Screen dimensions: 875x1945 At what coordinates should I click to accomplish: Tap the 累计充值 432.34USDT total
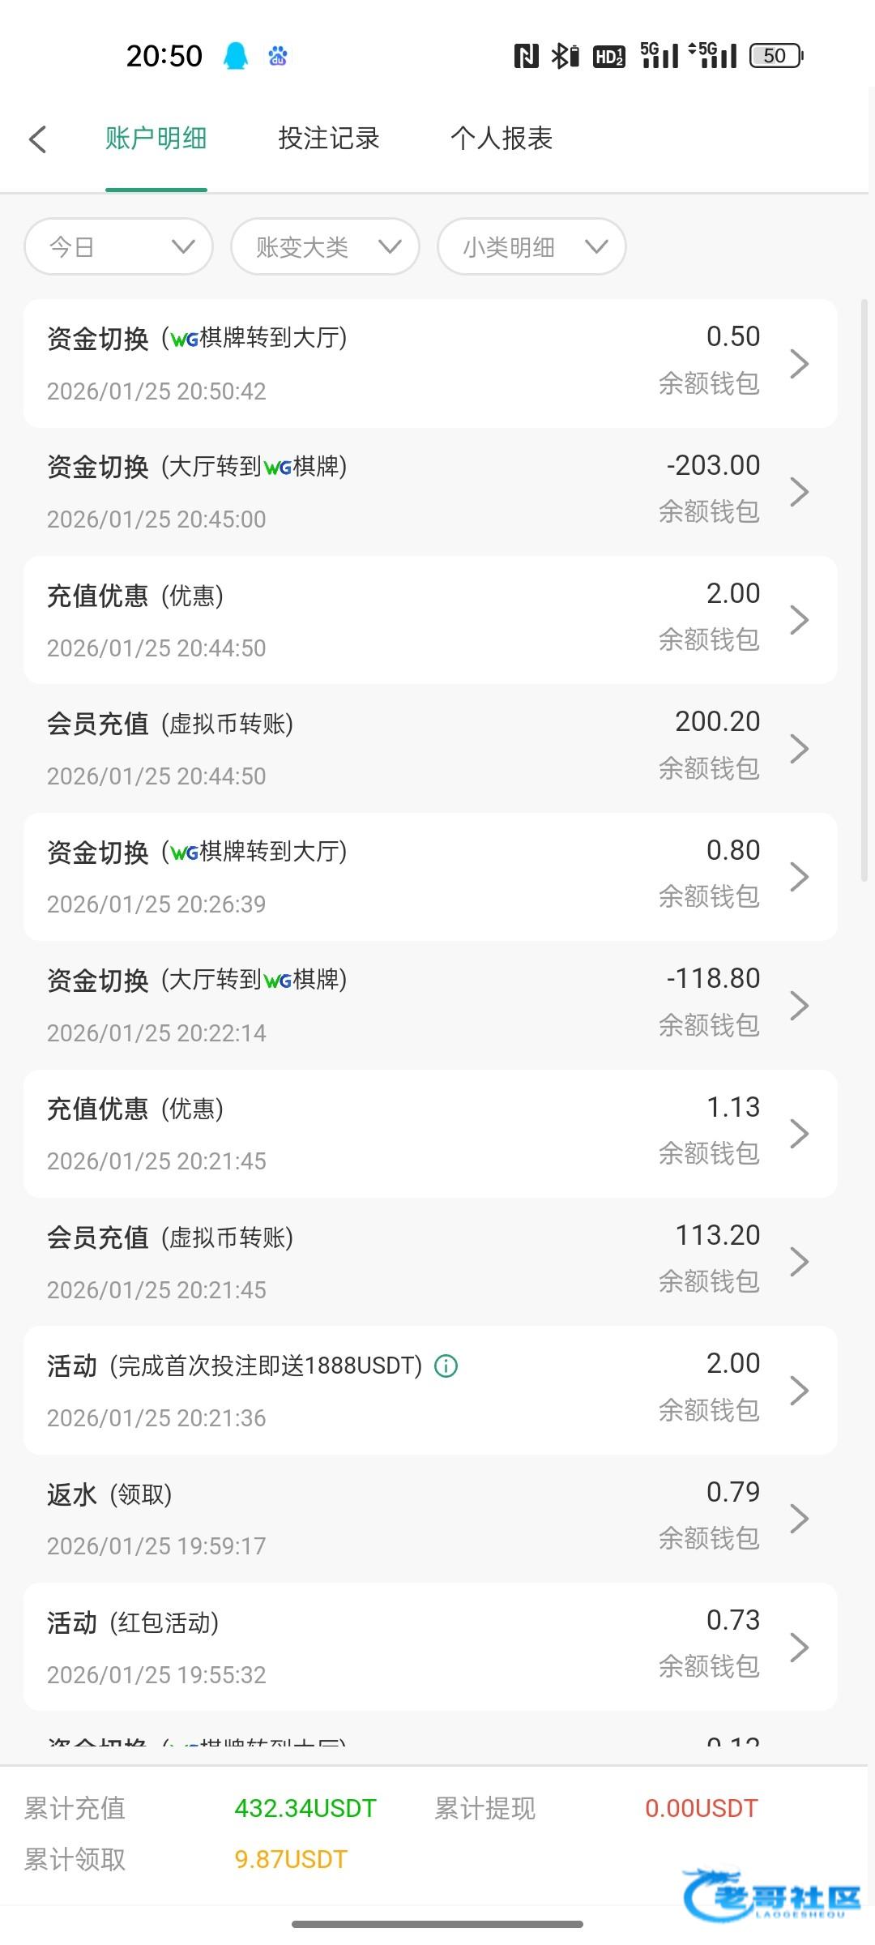tap(305, 1809)
